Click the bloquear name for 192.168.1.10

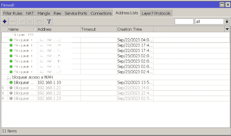24,82
